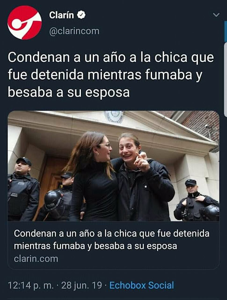Select the tweet headline text starting with Condenan
The height and width of the screenshot is (300, 227).
pyautogui.click(x=111, y=75)
